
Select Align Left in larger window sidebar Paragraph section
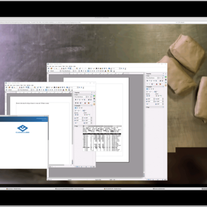pos(147,89)
